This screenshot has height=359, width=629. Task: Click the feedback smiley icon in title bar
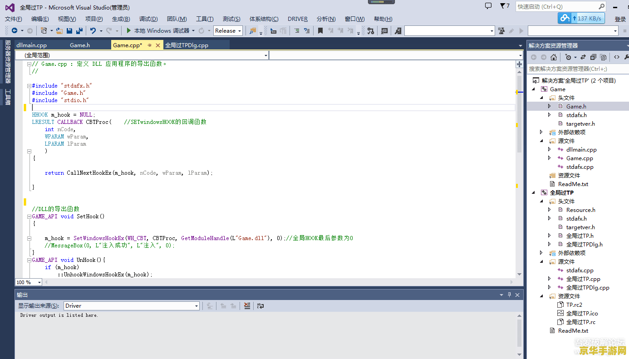[488, 6]
